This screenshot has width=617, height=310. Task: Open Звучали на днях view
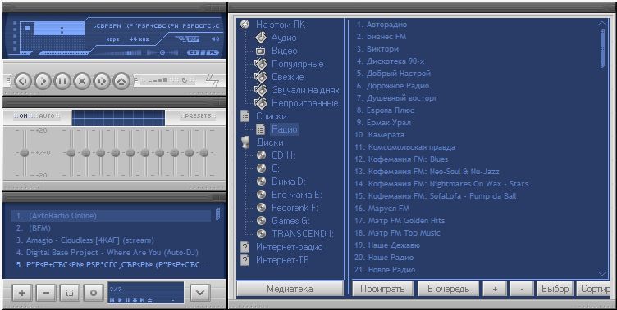click(x=305, y=90)
